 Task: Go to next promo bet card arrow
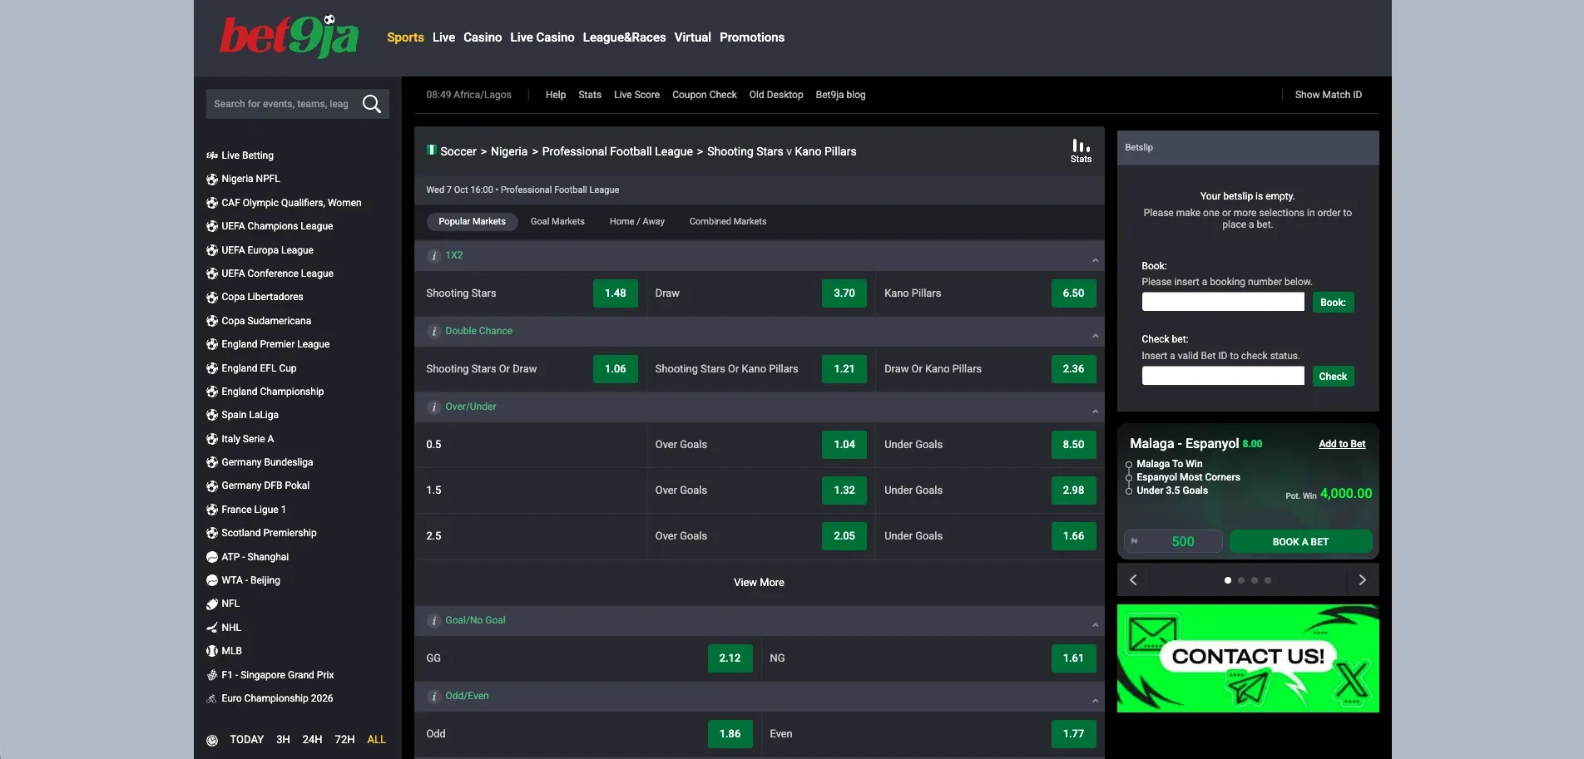[x=1362, y=580]
